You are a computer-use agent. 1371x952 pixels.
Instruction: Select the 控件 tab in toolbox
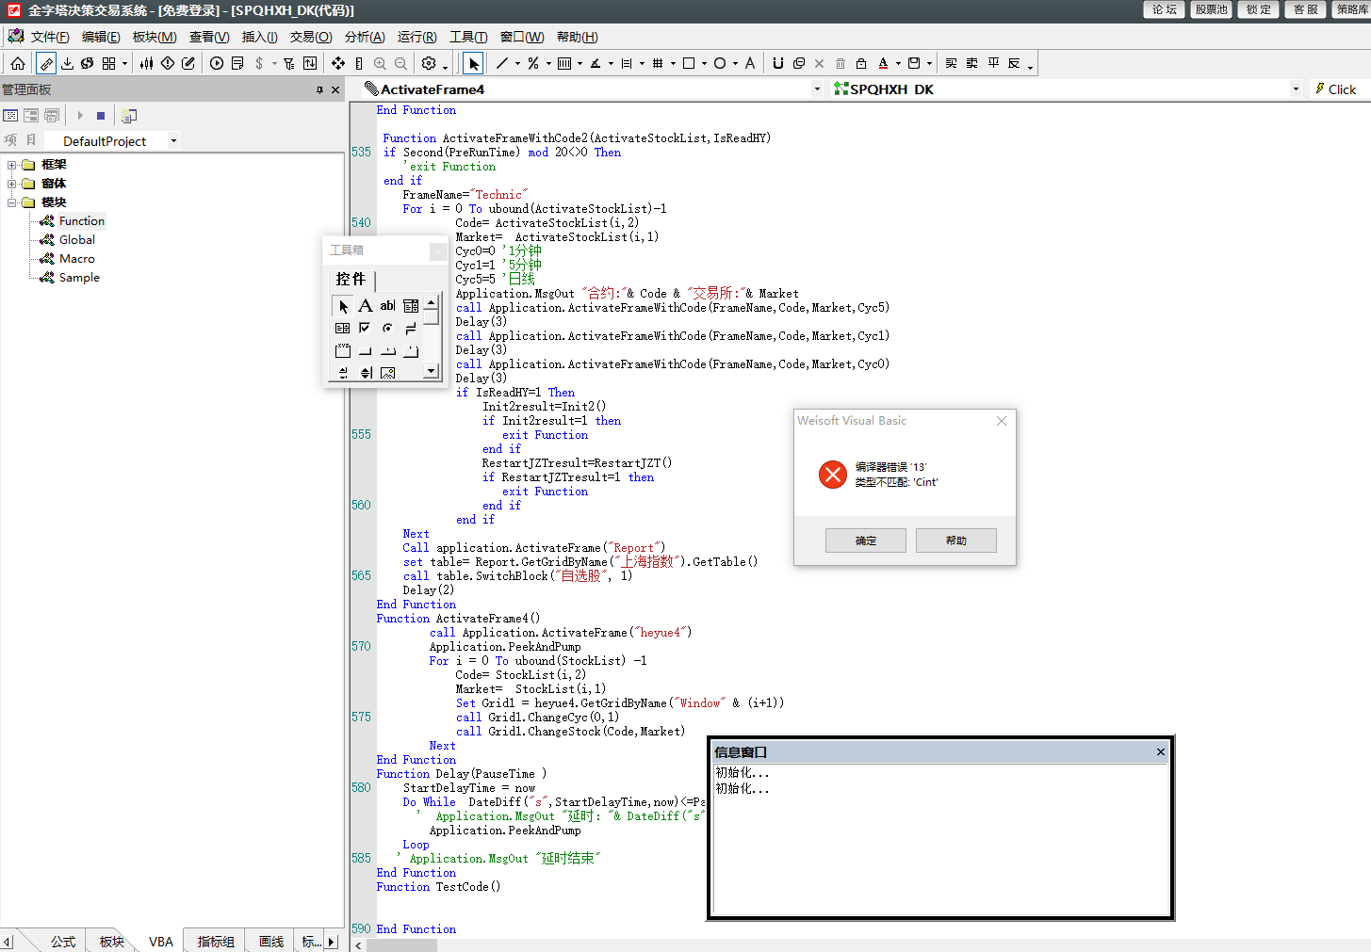pyautogui.click(x=351, y=280)
